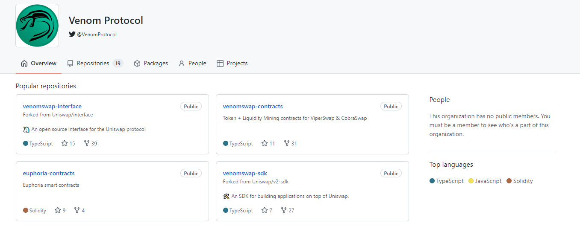Click the fork icon of venomswap-interface
Viewport: 580px width, 226px height.
coord(87,143)
